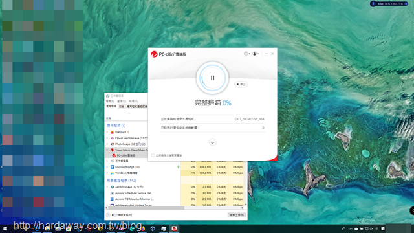Expand scan details with the down chevron
The width and height of the screenshot is (414, 233).
[212, 142]
